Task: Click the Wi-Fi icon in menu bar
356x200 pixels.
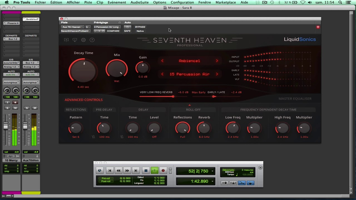Action: (x=303, y=2)
